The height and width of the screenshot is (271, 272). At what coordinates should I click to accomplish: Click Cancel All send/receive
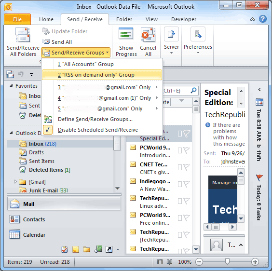[x=148, y=42]
